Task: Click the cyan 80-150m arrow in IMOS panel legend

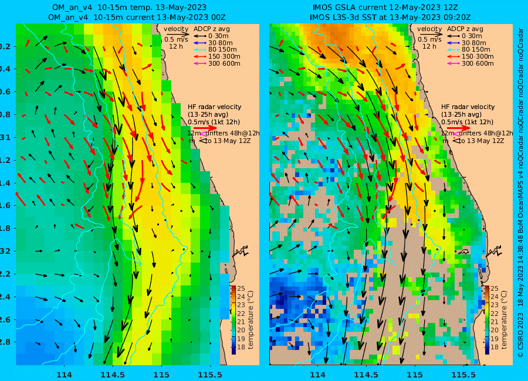Action: (x=453, y=49)
